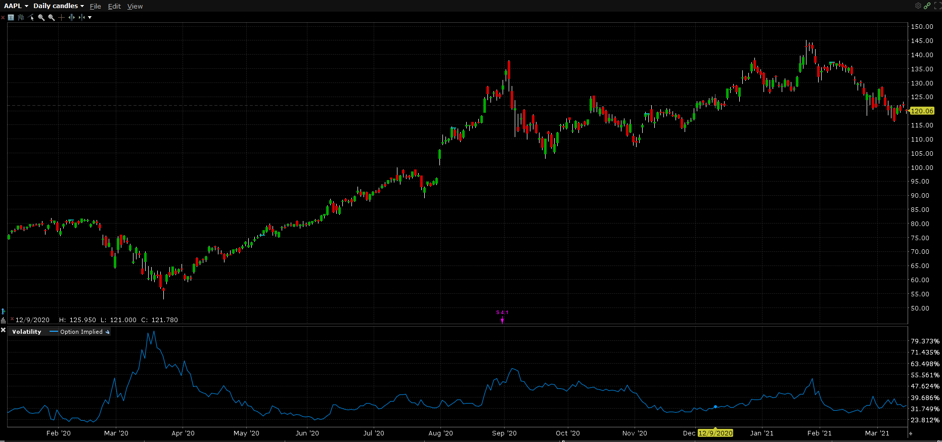Screen dimensions: 942x442
Task: Open chart settings gear icon
Action: [918, 6]
